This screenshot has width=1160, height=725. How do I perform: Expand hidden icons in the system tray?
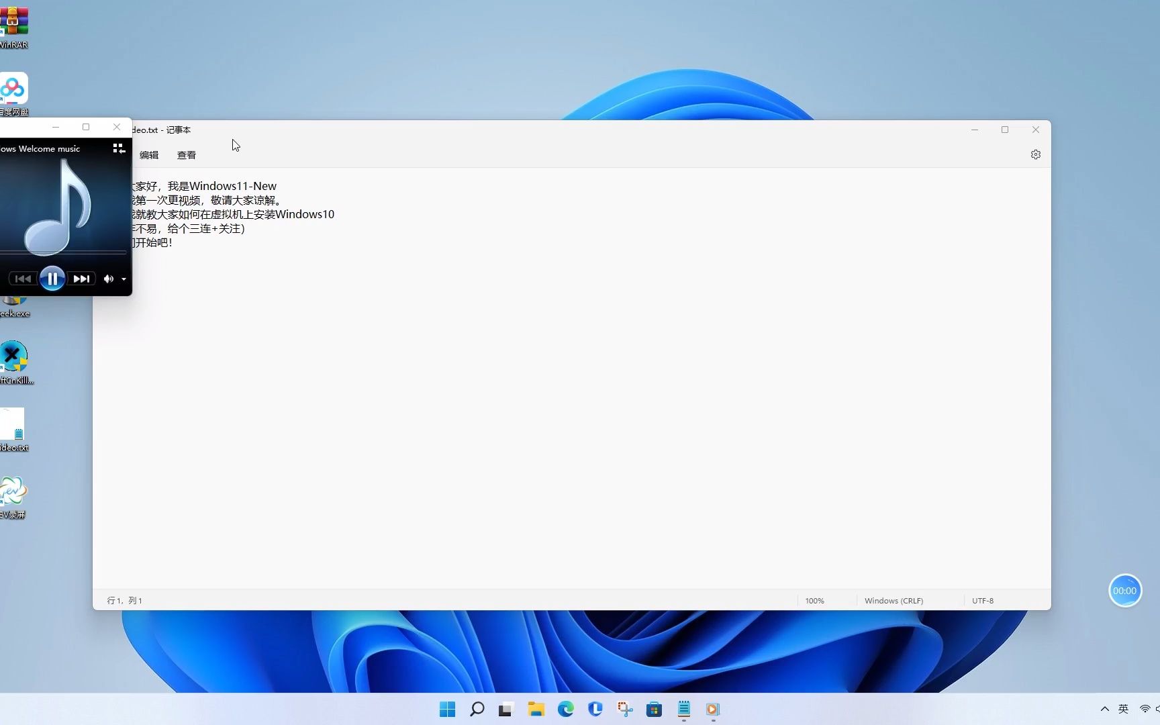click(1104, 708)
